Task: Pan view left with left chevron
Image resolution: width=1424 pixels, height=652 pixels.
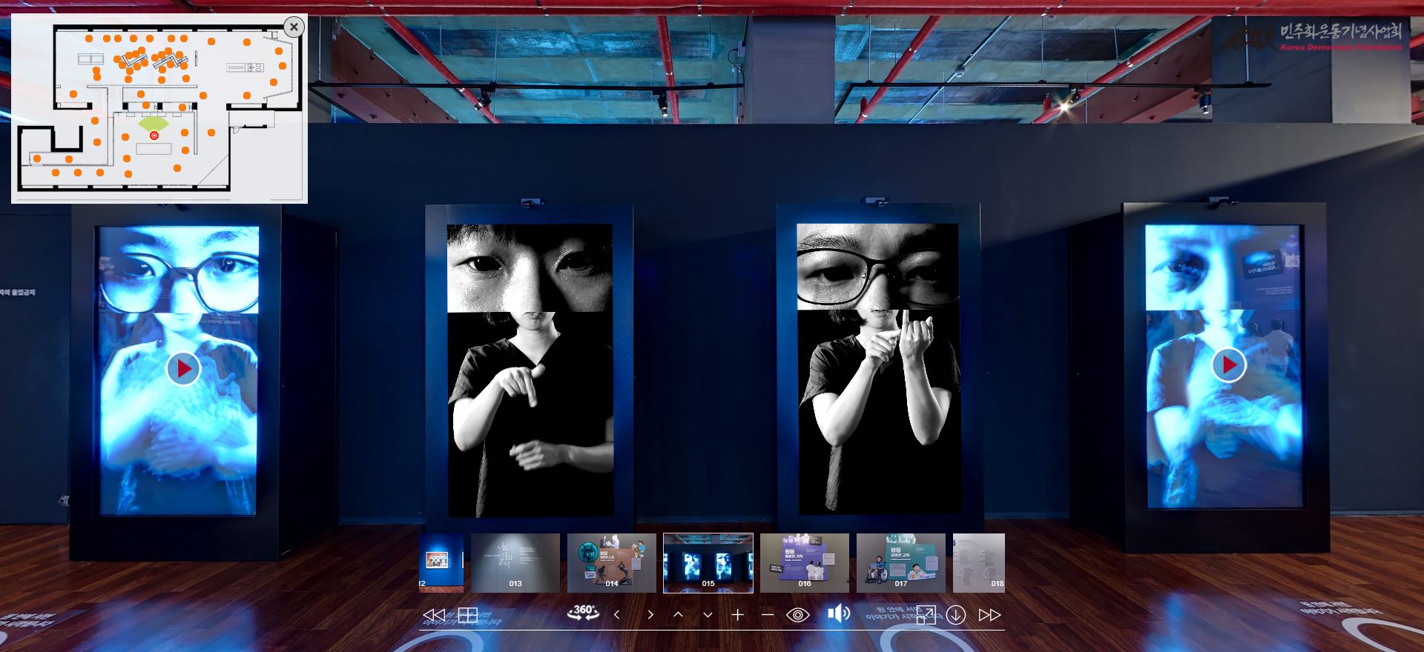Action: pos(616,615)
